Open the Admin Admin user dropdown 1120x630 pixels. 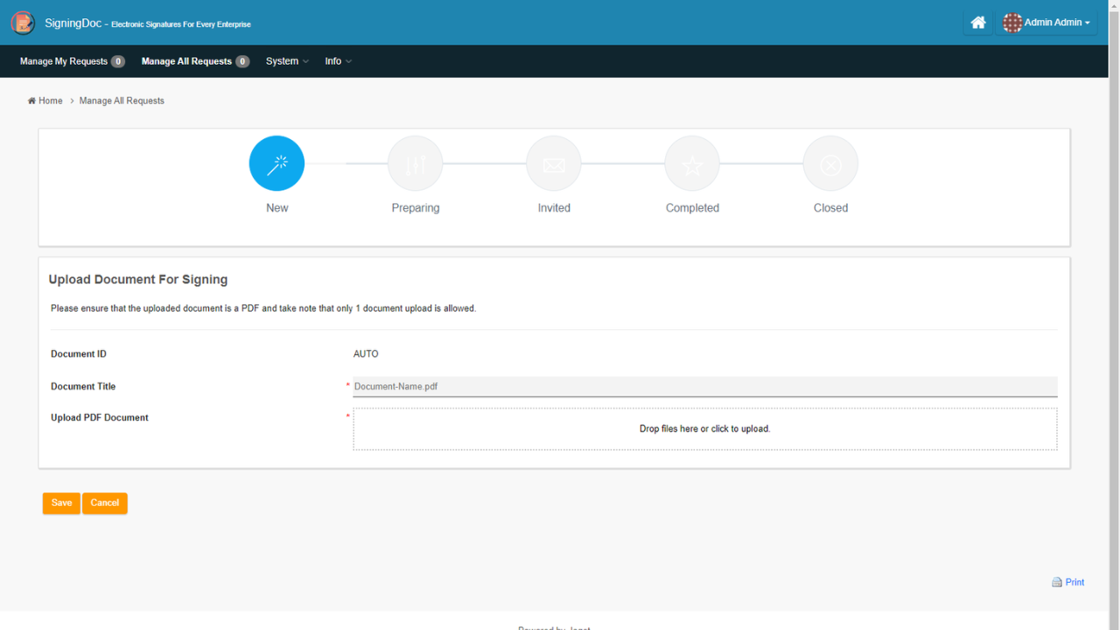[x=1057, y=23]
